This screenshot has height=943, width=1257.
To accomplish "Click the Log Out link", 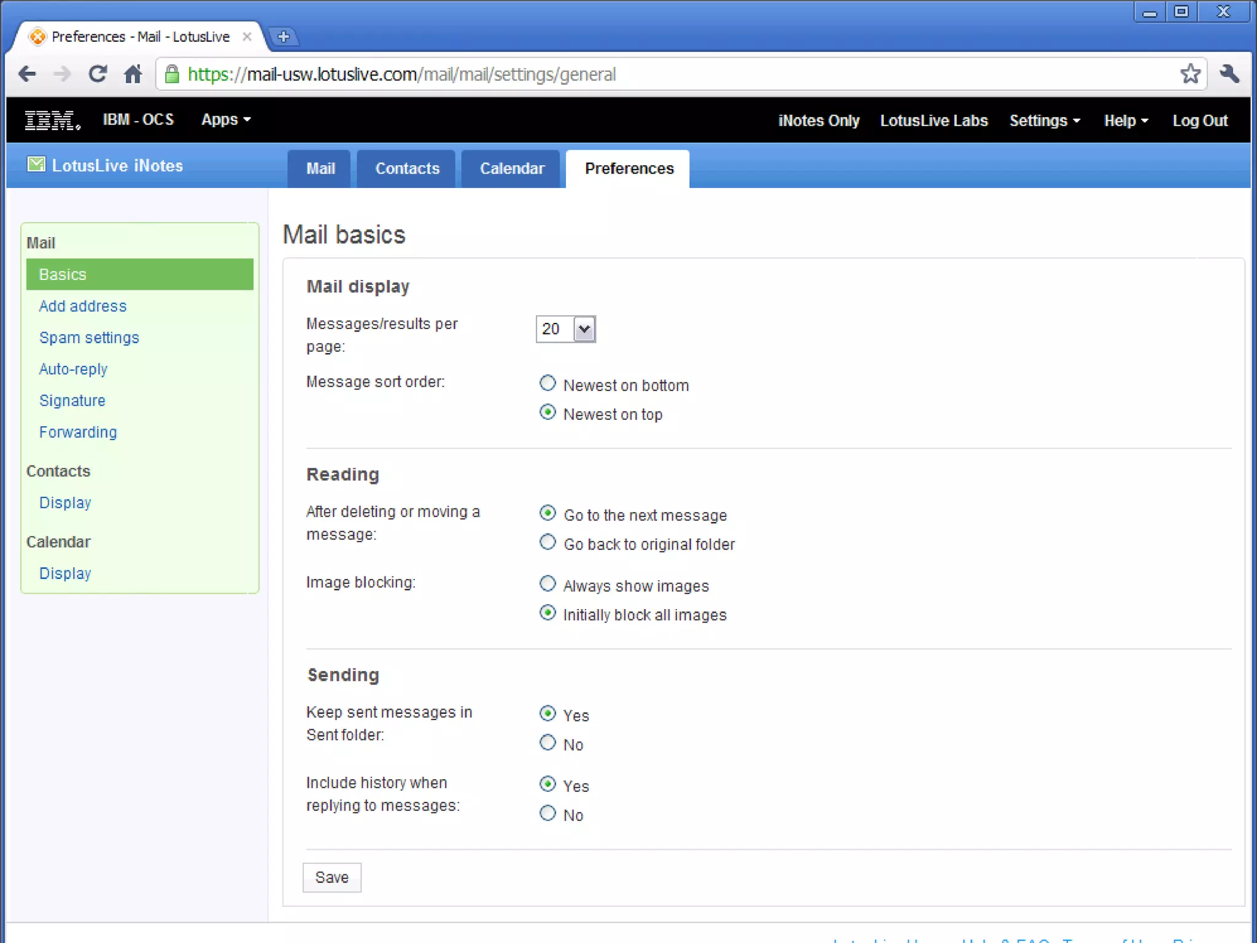I will [1199, 121].
